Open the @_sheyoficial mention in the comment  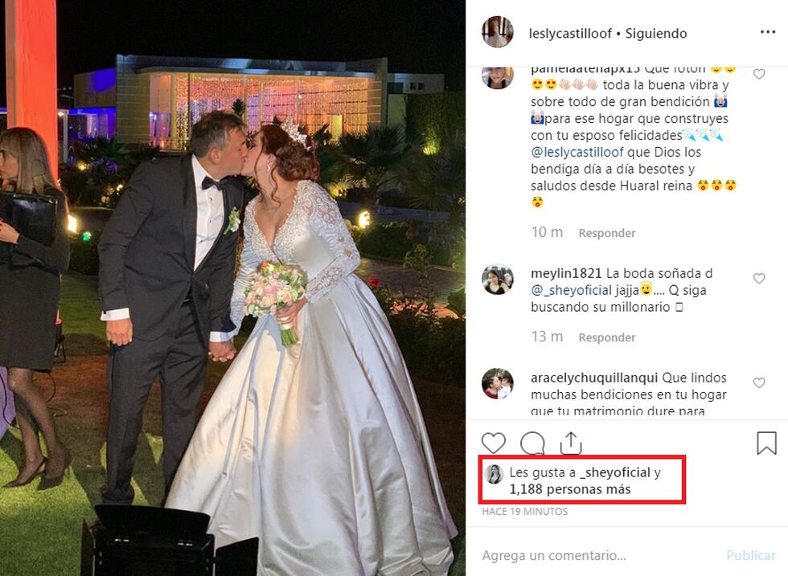click(x=572, y=290)
